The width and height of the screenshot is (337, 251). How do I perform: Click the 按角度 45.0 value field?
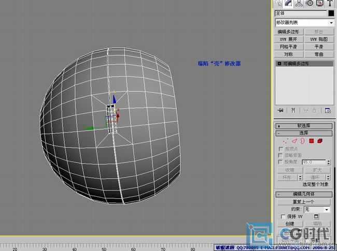coord(314,162)
